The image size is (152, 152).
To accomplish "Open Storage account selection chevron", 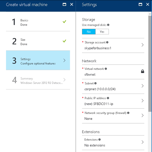I will 142,45.
